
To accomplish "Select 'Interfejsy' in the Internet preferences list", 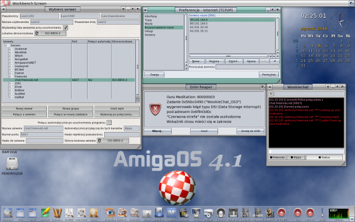I will [x=151, y=16].
